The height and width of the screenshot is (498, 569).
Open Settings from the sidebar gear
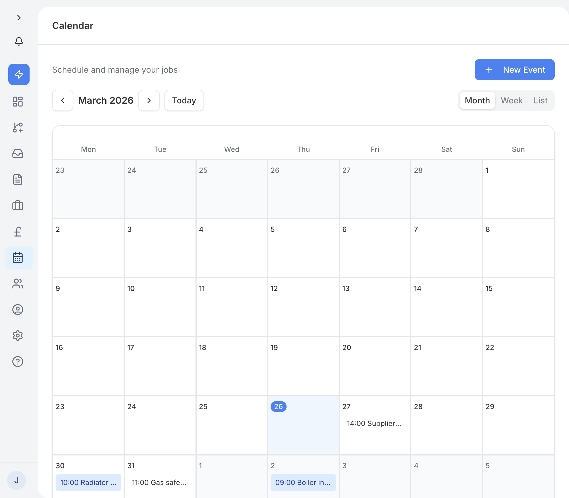pos(18,336)
